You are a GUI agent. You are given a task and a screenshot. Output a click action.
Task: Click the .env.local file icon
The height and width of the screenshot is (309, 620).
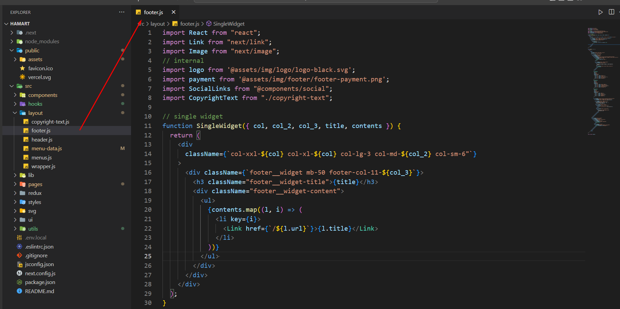click(x=19, y=237)
